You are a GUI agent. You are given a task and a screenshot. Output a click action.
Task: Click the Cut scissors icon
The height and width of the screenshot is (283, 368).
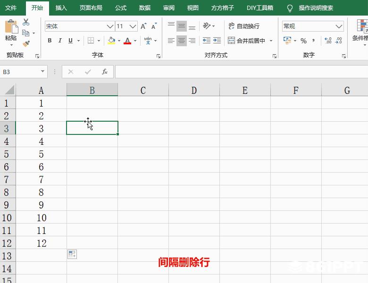pyautogui.click(x=26, y=22)
